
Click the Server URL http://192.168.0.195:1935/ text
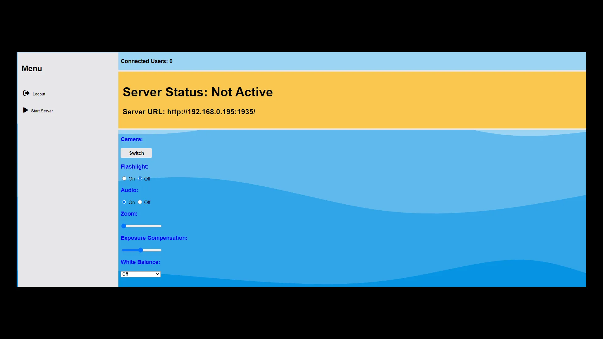[189, 112]
